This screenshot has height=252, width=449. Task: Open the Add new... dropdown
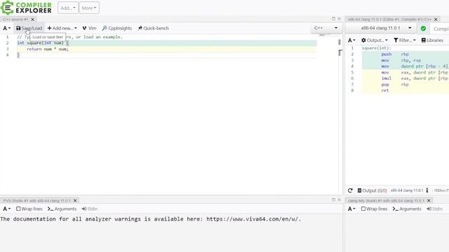[x=62, y=28]
